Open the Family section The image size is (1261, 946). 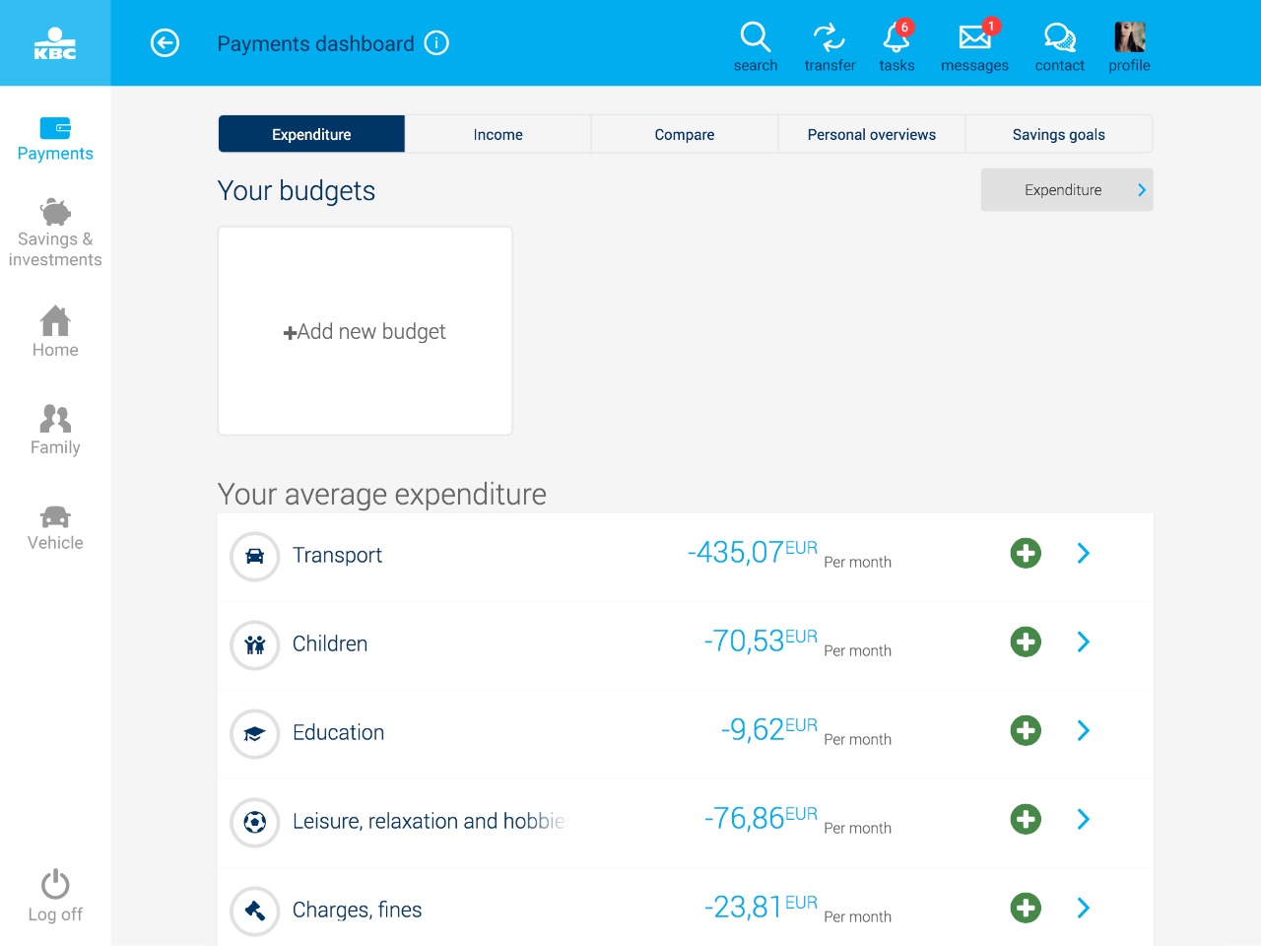tap(55, 430)
